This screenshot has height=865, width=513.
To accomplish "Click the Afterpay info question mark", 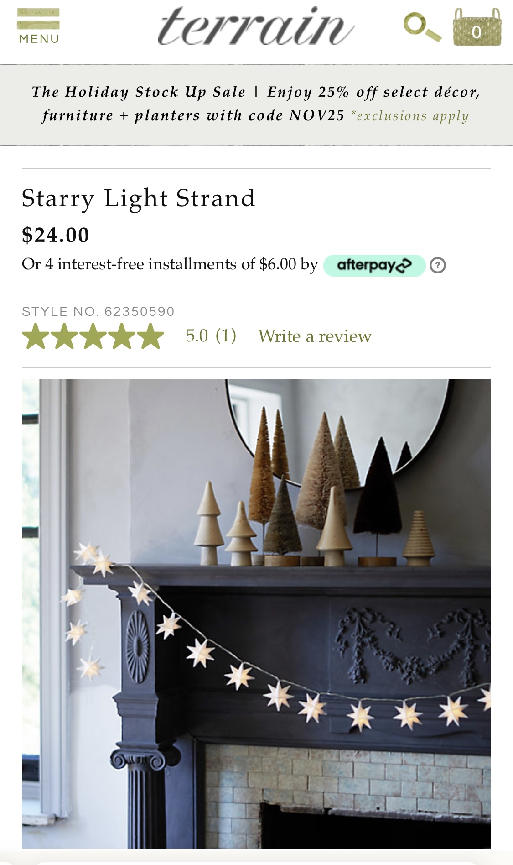I will [438, 265].
